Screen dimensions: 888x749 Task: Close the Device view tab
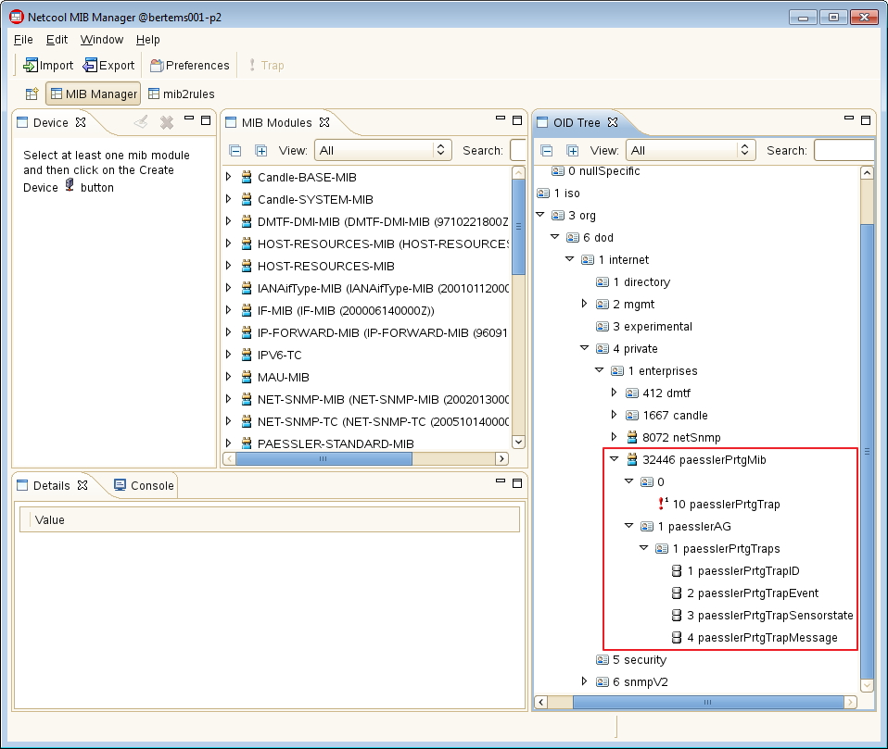[81, 122]
